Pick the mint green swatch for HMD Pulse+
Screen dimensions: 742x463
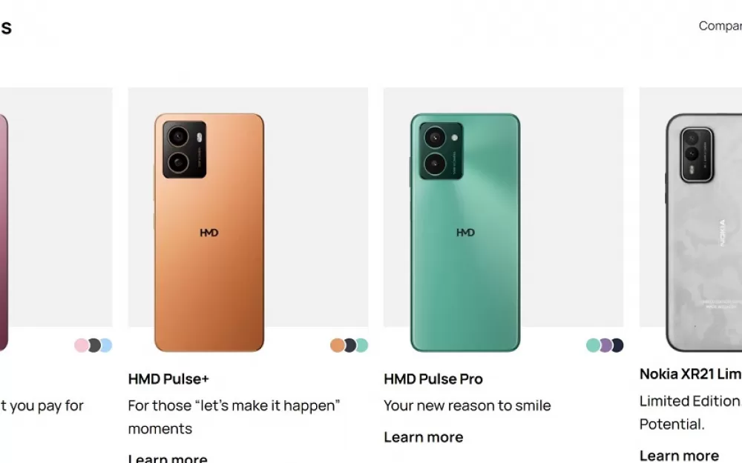(362, 345)
